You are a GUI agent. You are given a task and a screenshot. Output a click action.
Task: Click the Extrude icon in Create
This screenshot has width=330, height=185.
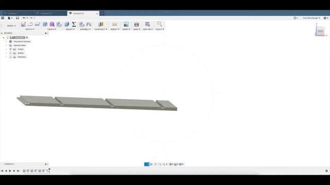click(x=45, y=24)
